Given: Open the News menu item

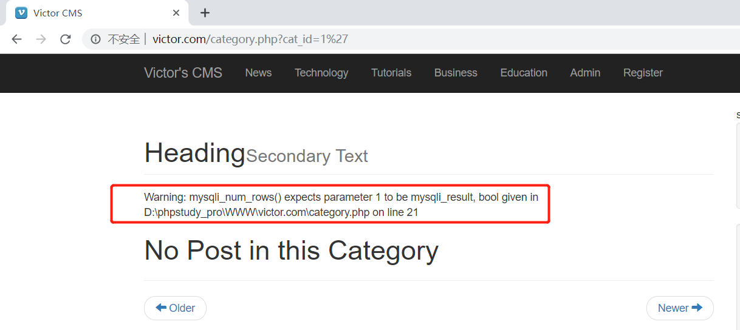Looking at the screenshot, I should click(x=258, y=73).
